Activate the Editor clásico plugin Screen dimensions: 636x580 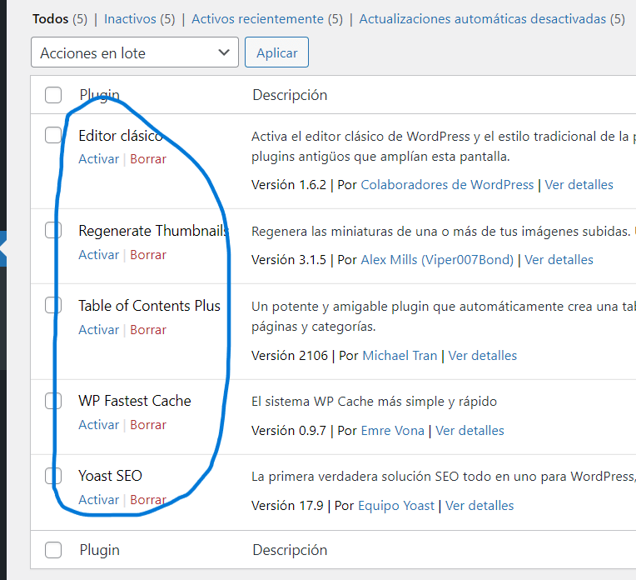point(98,159)
